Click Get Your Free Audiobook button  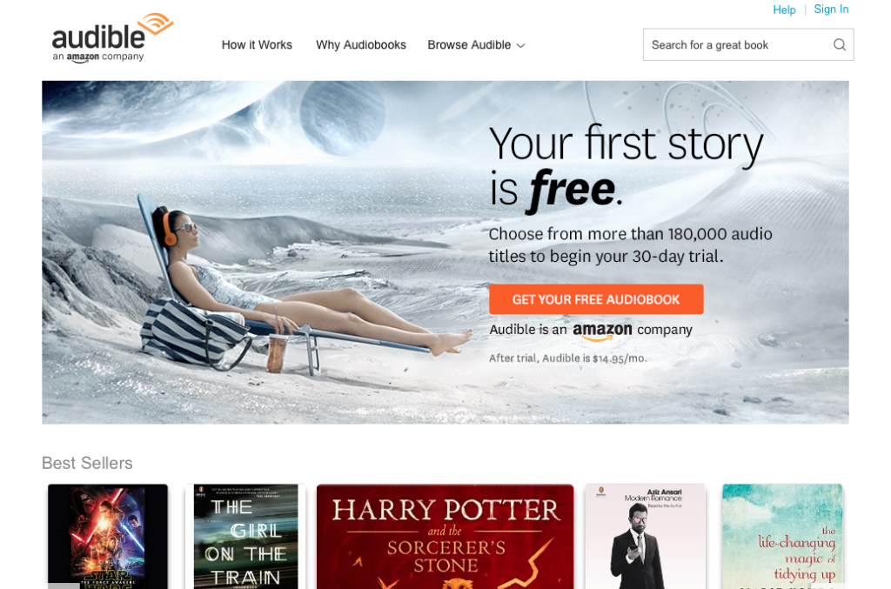pyautogui.click(x=596, y=299)
